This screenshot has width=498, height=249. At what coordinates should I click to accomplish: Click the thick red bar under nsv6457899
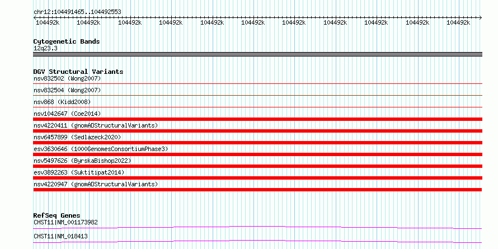257,143
